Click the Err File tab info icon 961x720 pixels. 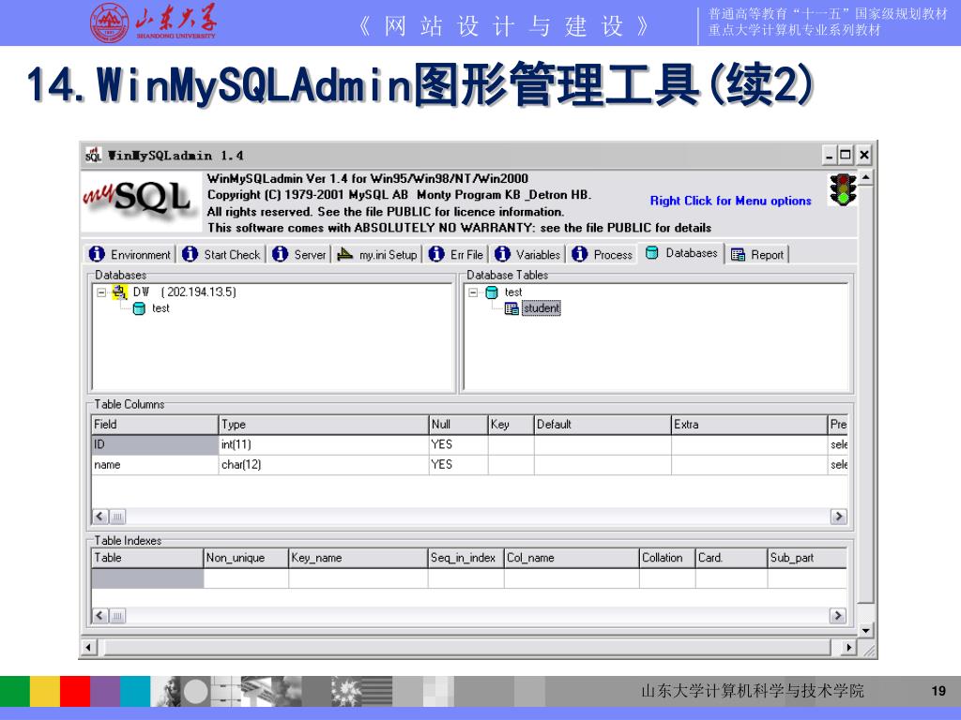tap(436, 253)
